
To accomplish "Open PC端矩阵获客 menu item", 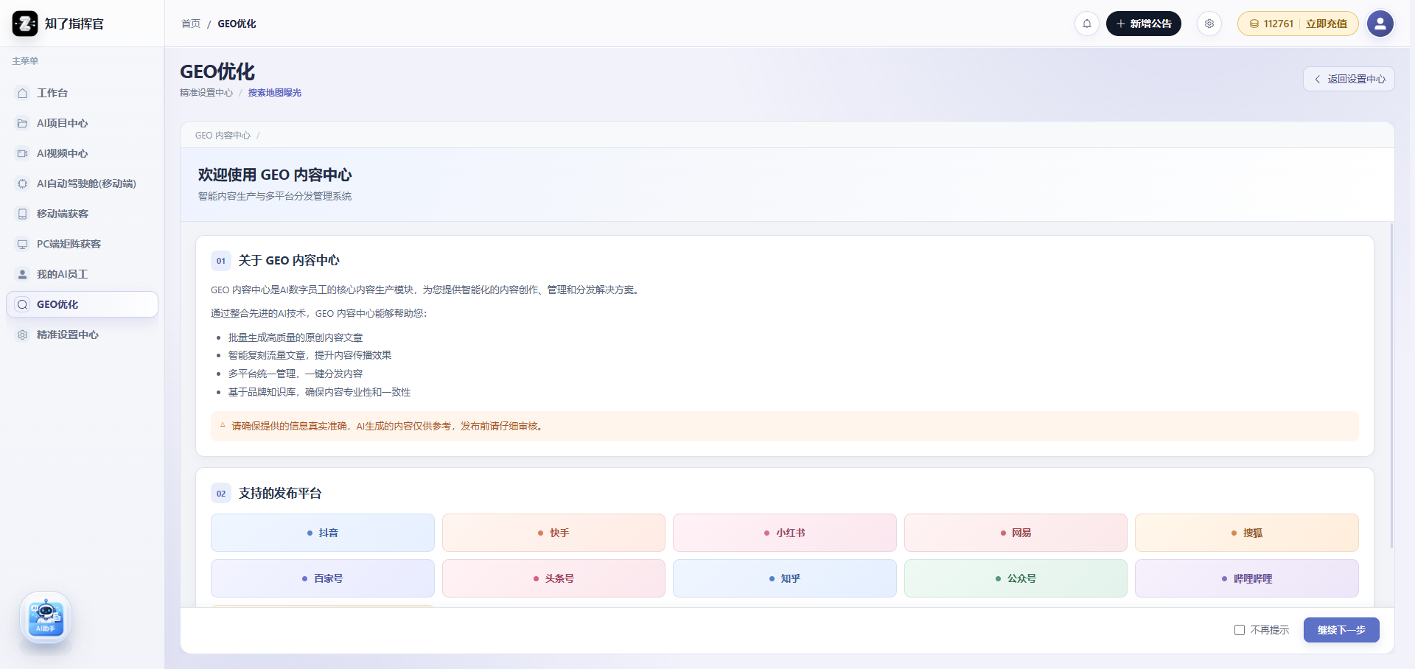I will (x=82, y=244).
